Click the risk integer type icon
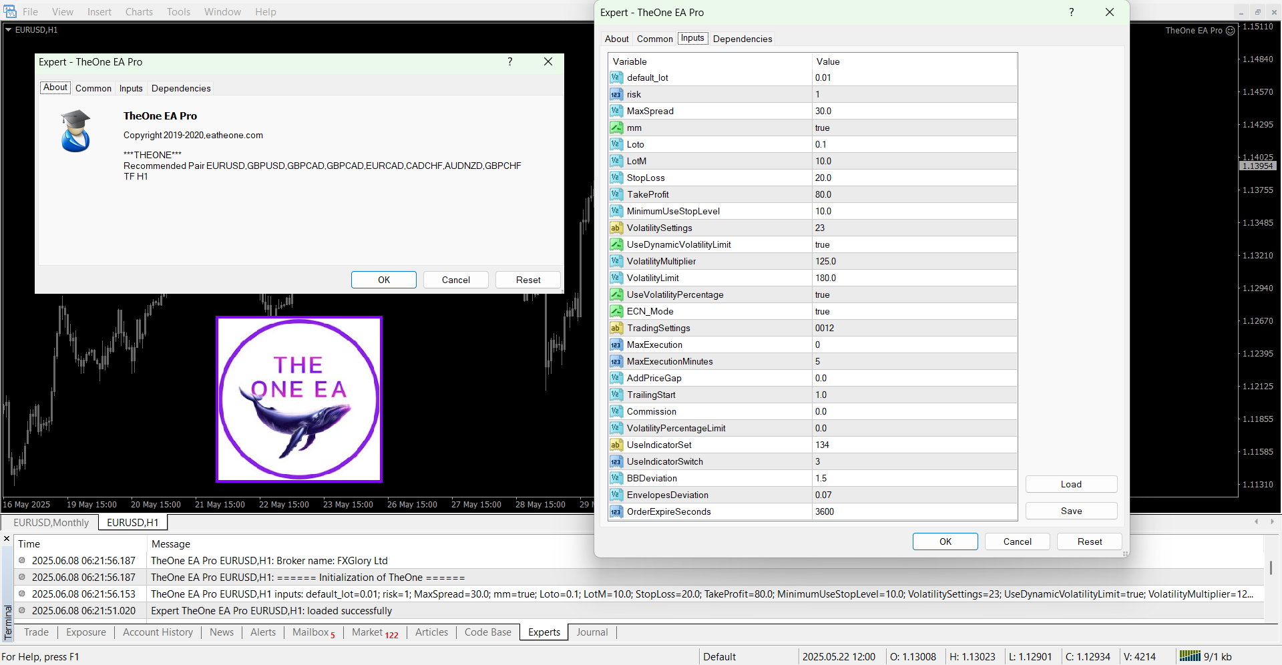Screen dimensions: 1282x665 click(x=616, y=94)
